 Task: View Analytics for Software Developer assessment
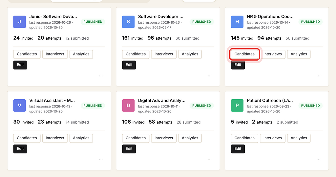pyautogui.click(x=190, y=54)
